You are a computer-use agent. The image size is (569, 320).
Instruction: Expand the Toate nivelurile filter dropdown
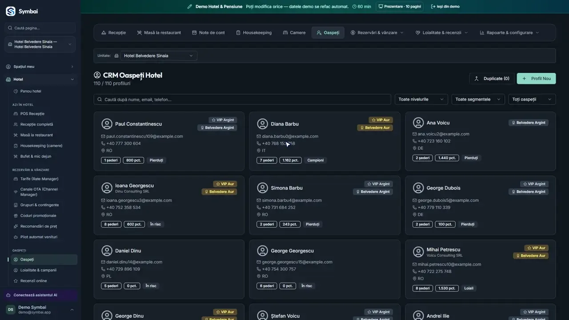pyautogui.click(x=421, y=99)
